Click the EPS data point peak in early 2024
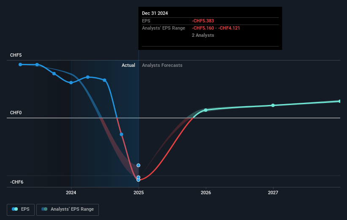 pos(88,77)
